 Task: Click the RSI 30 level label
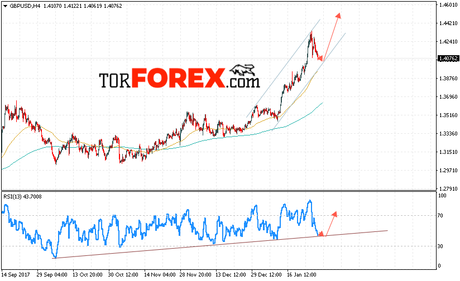click(440, 246)
